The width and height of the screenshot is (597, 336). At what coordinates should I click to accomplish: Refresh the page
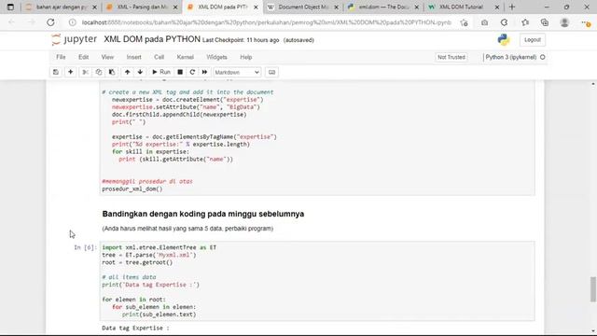click(x=50, y=22)
